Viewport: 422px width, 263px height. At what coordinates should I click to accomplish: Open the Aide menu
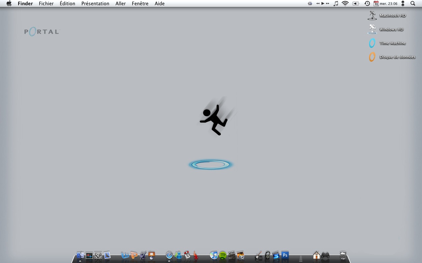click(x=160, y=4)
